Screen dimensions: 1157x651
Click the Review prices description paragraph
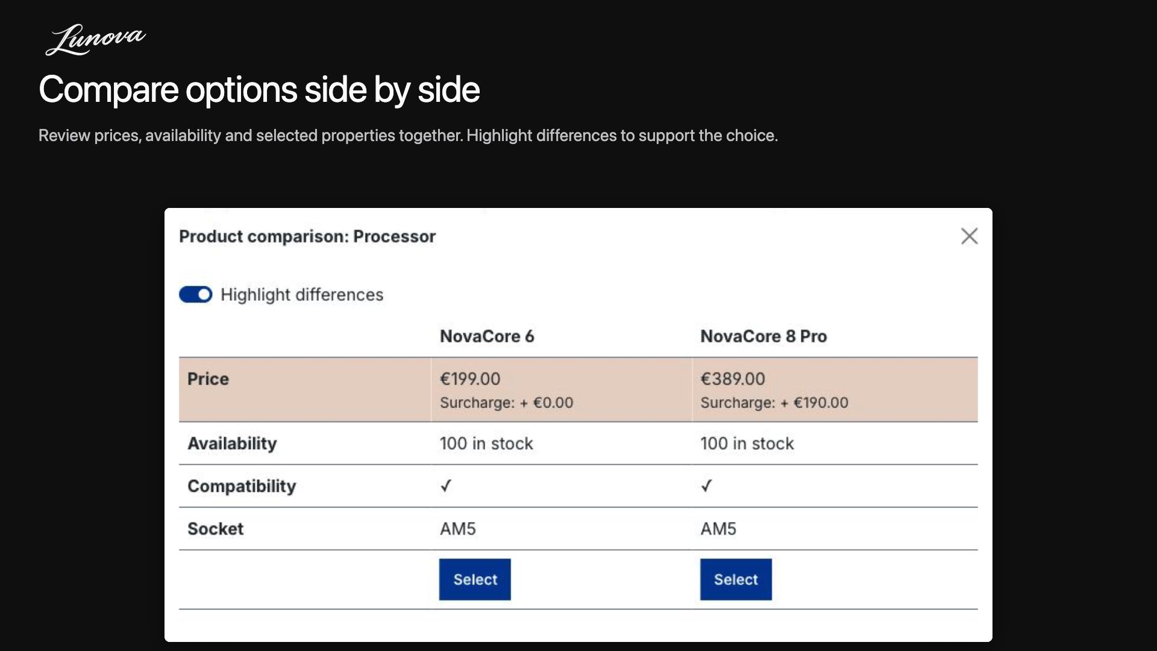[x=408, y=136]
